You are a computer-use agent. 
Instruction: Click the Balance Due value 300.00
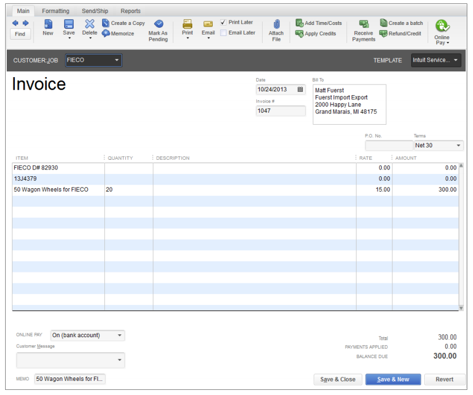445,356
